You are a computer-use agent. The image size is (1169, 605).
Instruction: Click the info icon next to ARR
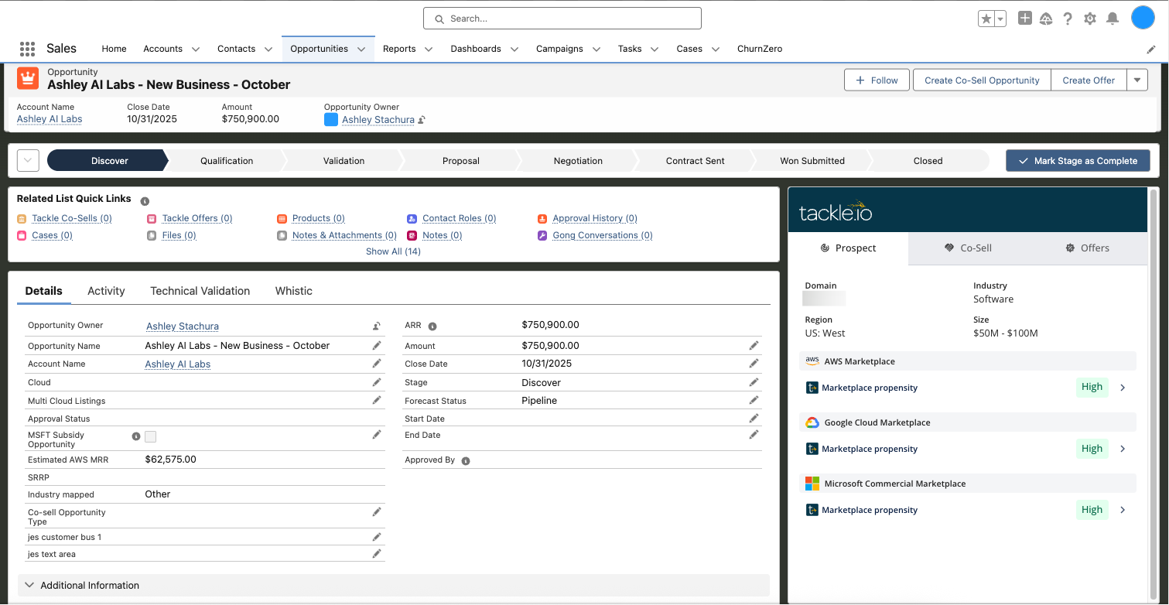[432, 326]
